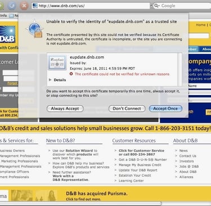Click 'Click for Customer Service' link
This screenshot has height=206, width=211.
(x=141, y=153)
